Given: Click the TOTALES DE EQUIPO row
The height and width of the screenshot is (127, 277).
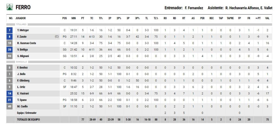Looking at the screenshot, I should (28, 119).
